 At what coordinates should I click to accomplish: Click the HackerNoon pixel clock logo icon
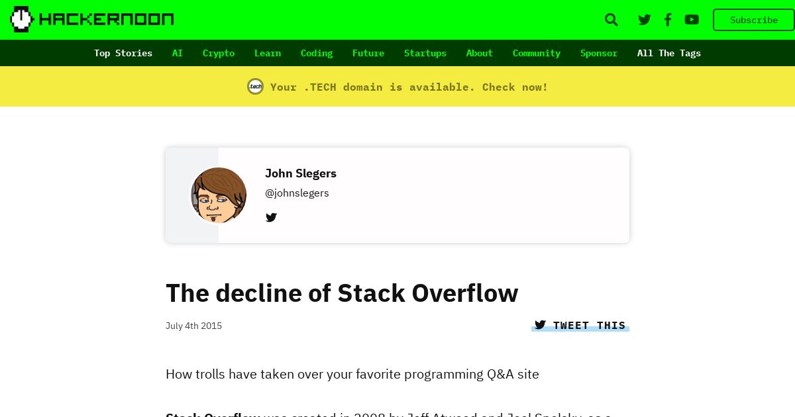click(21, 19)
